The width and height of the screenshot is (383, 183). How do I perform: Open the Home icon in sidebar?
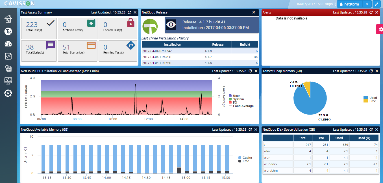pos(8,19)
